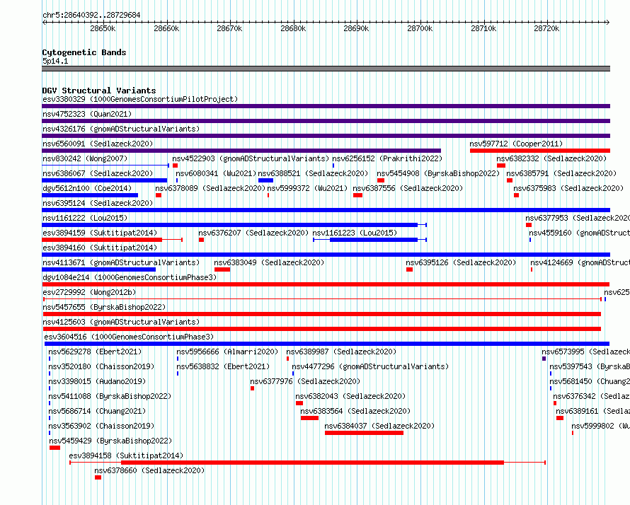Select the nsv1161222 (Lou2015) label
Screen dimensions: 630x505
(x=85, y=218)
